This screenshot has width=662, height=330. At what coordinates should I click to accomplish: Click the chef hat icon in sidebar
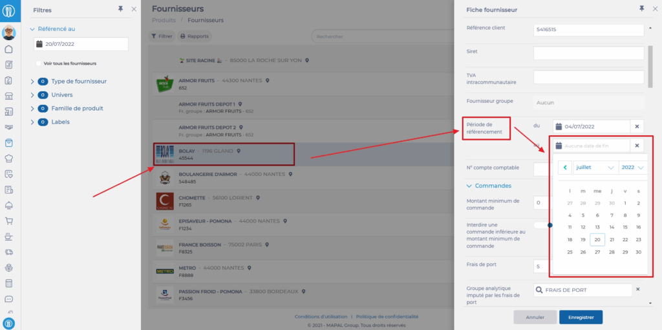[x=9, y=159]
